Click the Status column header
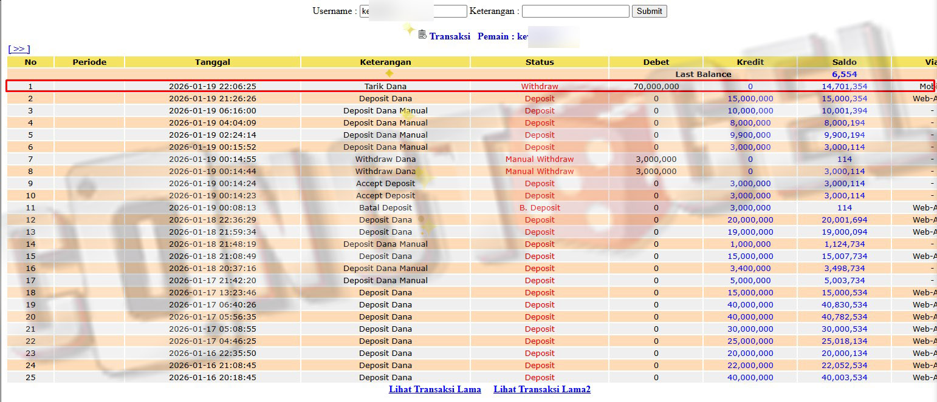This screenshot has height=402, width=937. [x=540, y=62]
